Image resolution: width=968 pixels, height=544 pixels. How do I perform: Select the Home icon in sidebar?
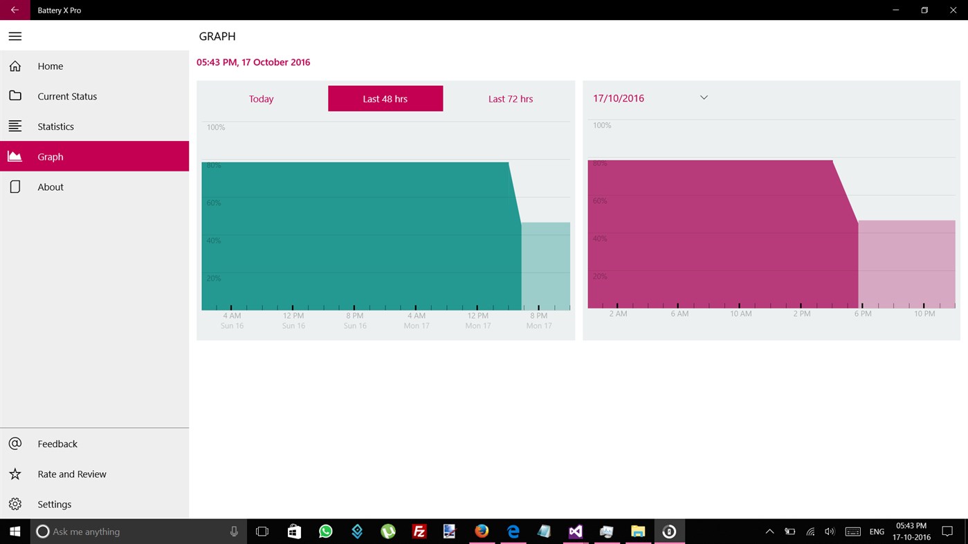pyautogui.click(x=15, y=66)
